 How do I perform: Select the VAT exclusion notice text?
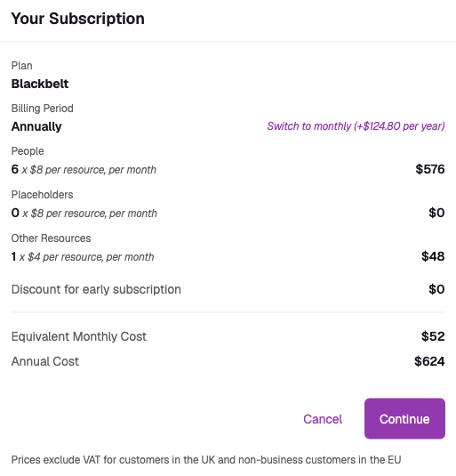pos(206,460)
